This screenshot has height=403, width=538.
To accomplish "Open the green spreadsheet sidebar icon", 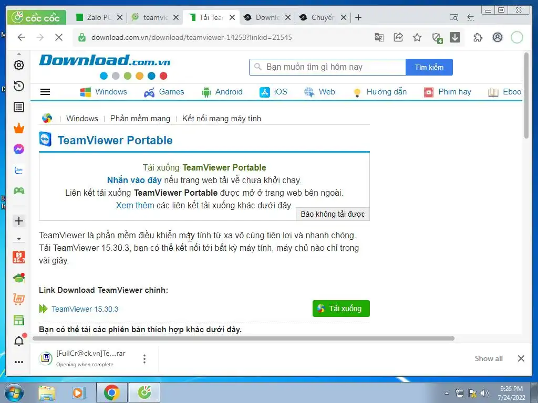I will click(19, 320).
